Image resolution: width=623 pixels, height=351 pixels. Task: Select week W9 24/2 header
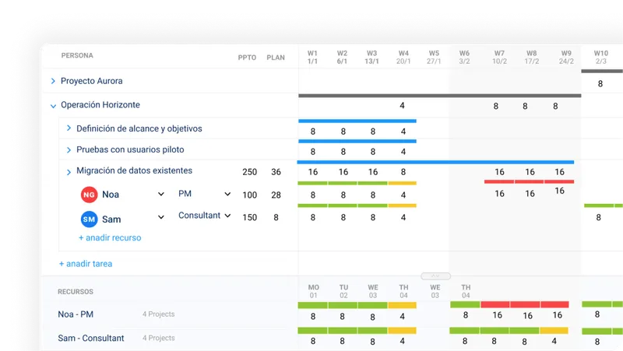tap(566, 57)
